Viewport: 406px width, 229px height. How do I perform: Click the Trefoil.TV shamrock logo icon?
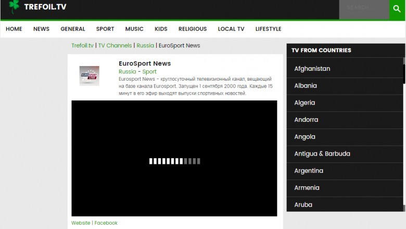point(14,7)
